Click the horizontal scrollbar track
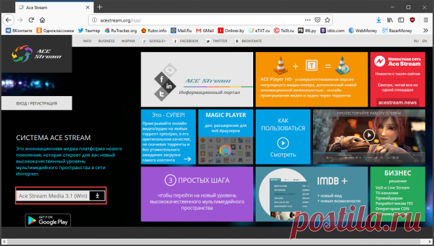 click(217, 241)
